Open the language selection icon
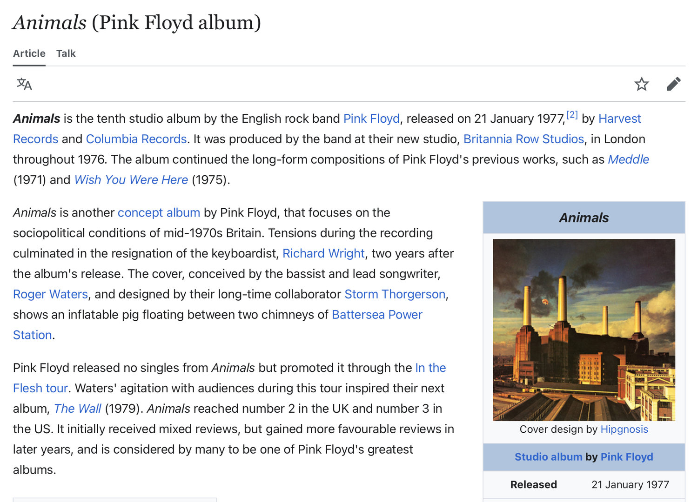This screenshot has height=502, width=691. pos(24,84)
